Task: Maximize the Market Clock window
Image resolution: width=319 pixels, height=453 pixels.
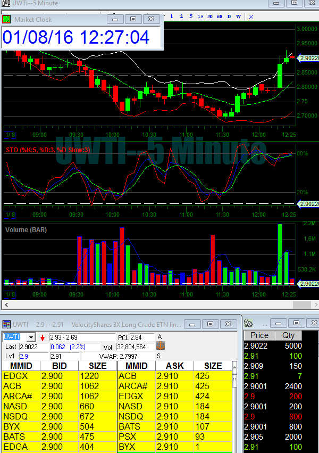Action: 133,19
